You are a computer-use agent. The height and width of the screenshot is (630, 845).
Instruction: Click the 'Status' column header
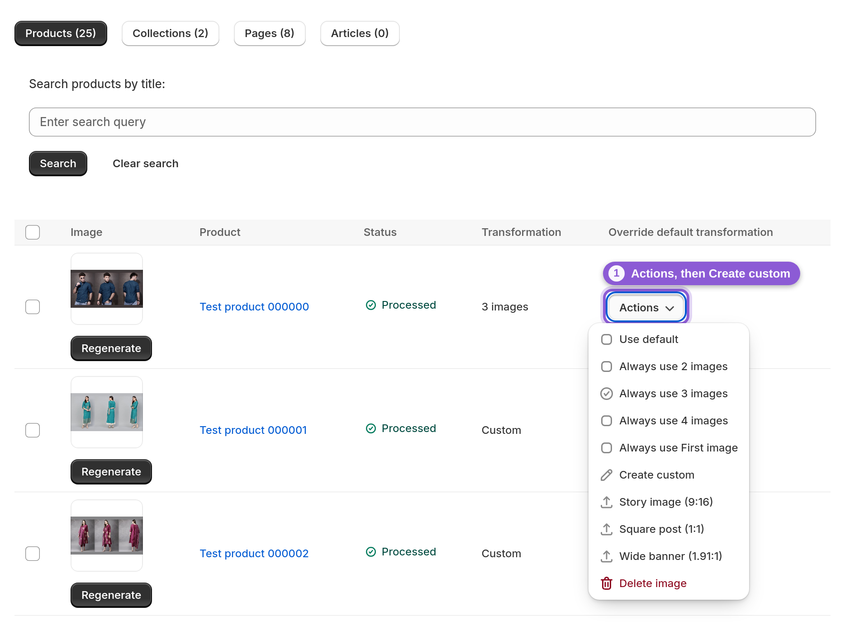[380, 232]
